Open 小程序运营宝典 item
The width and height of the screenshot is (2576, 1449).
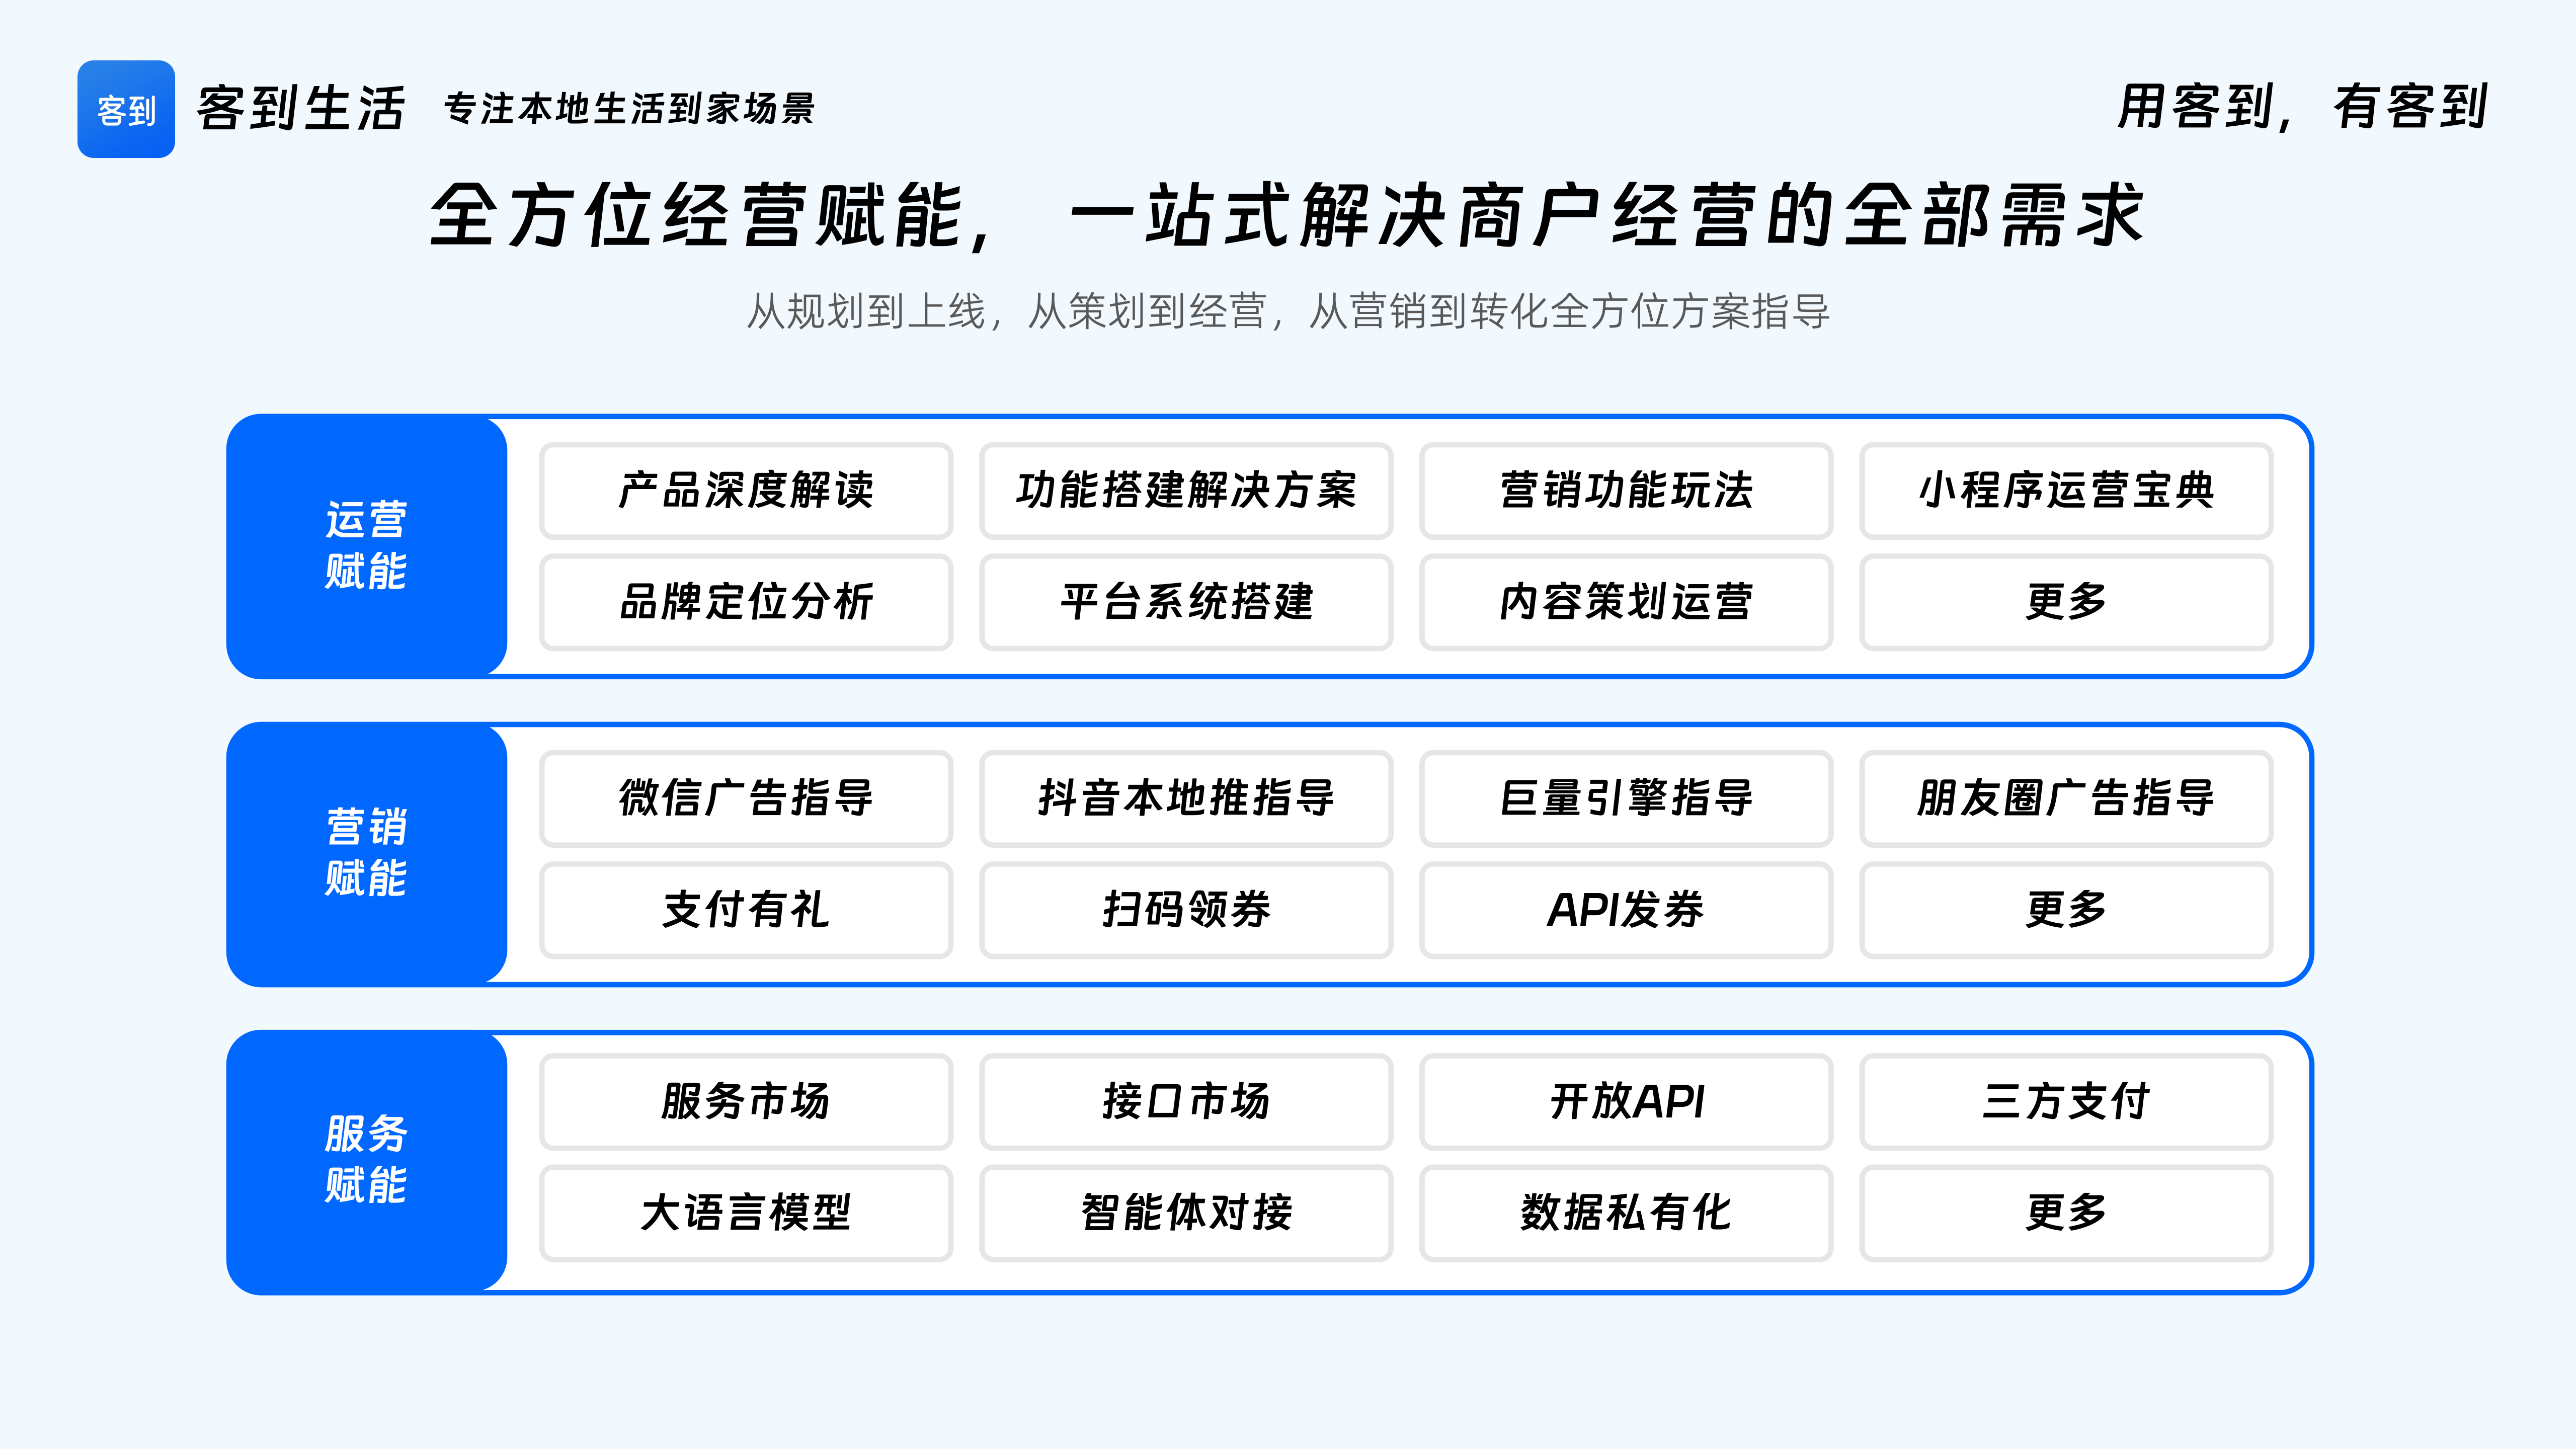[x=2065, y=491]
